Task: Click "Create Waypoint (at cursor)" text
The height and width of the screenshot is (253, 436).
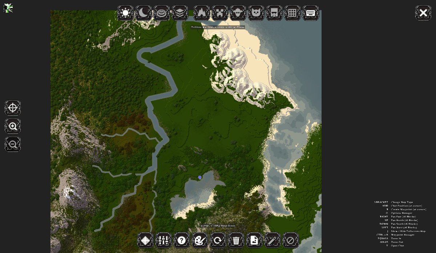Action: (408, 209)
